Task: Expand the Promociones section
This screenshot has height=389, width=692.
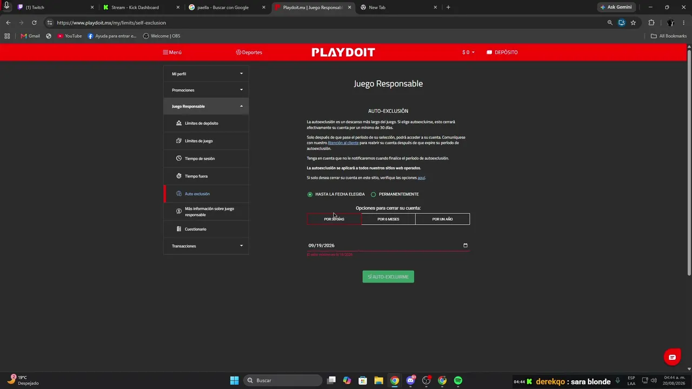Action: (x=206, y=90)
